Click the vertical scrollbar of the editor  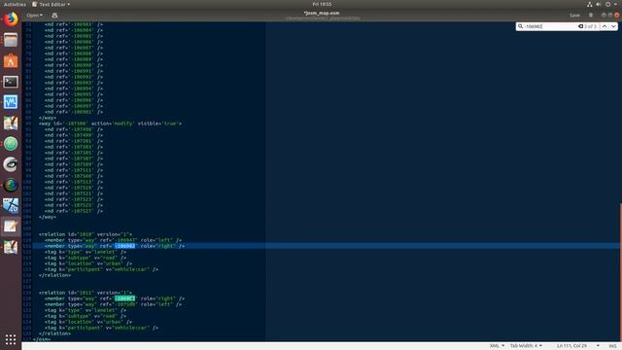click(620, 272)
